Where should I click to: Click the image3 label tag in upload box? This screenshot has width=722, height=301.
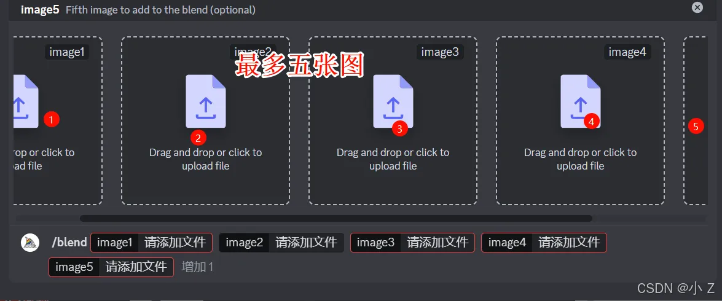pyautogui.click(x=439, y=52)
